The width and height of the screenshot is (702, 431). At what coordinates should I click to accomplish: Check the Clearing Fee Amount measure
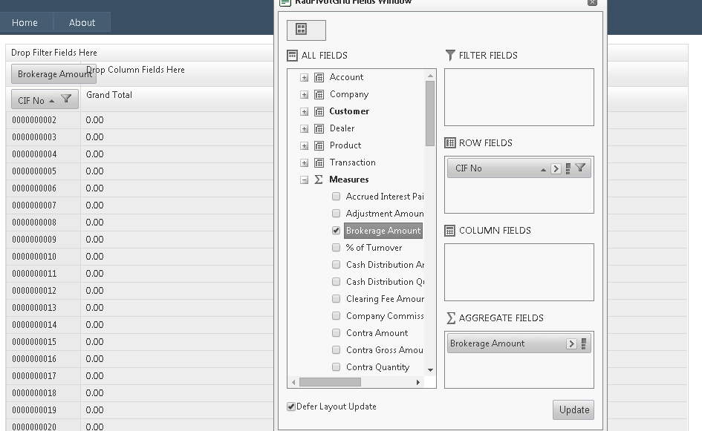337,299
